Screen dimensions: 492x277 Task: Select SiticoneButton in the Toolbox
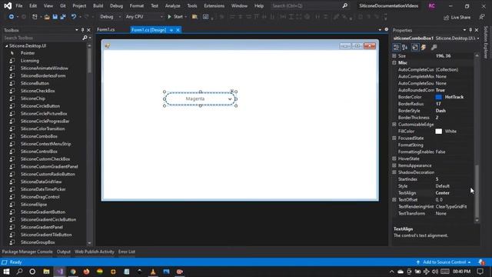click(x=35, y=84)
